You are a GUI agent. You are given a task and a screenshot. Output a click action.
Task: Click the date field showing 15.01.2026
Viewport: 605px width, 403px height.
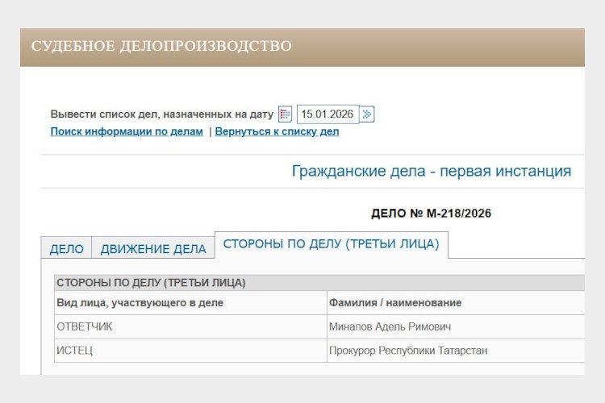pos(326,114)
